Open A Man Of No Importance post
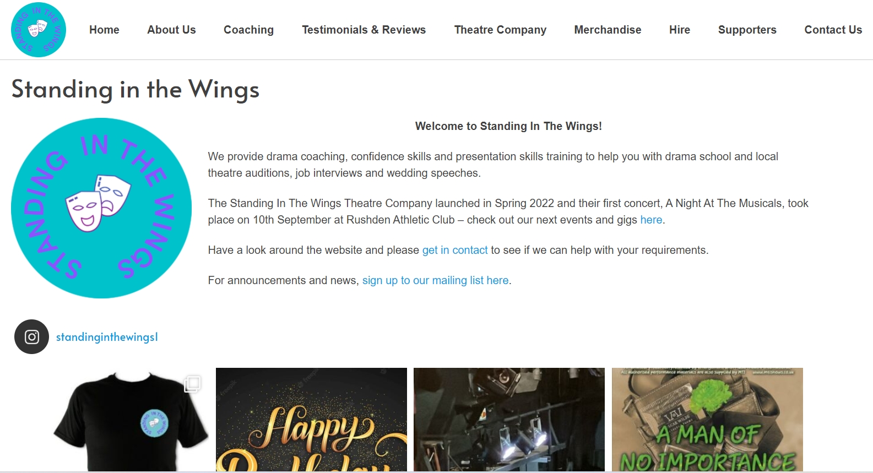Screen dimensions: 873x473 (x=707, y=420)
